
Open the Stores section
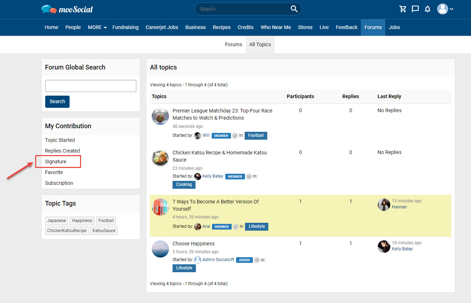pyautogui.click(x=305, y=27)
